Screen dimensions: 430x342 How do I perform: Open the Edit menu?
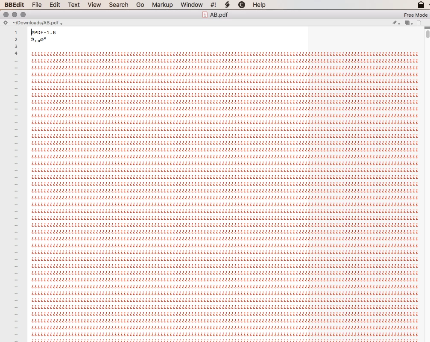[x=55, y=5]
